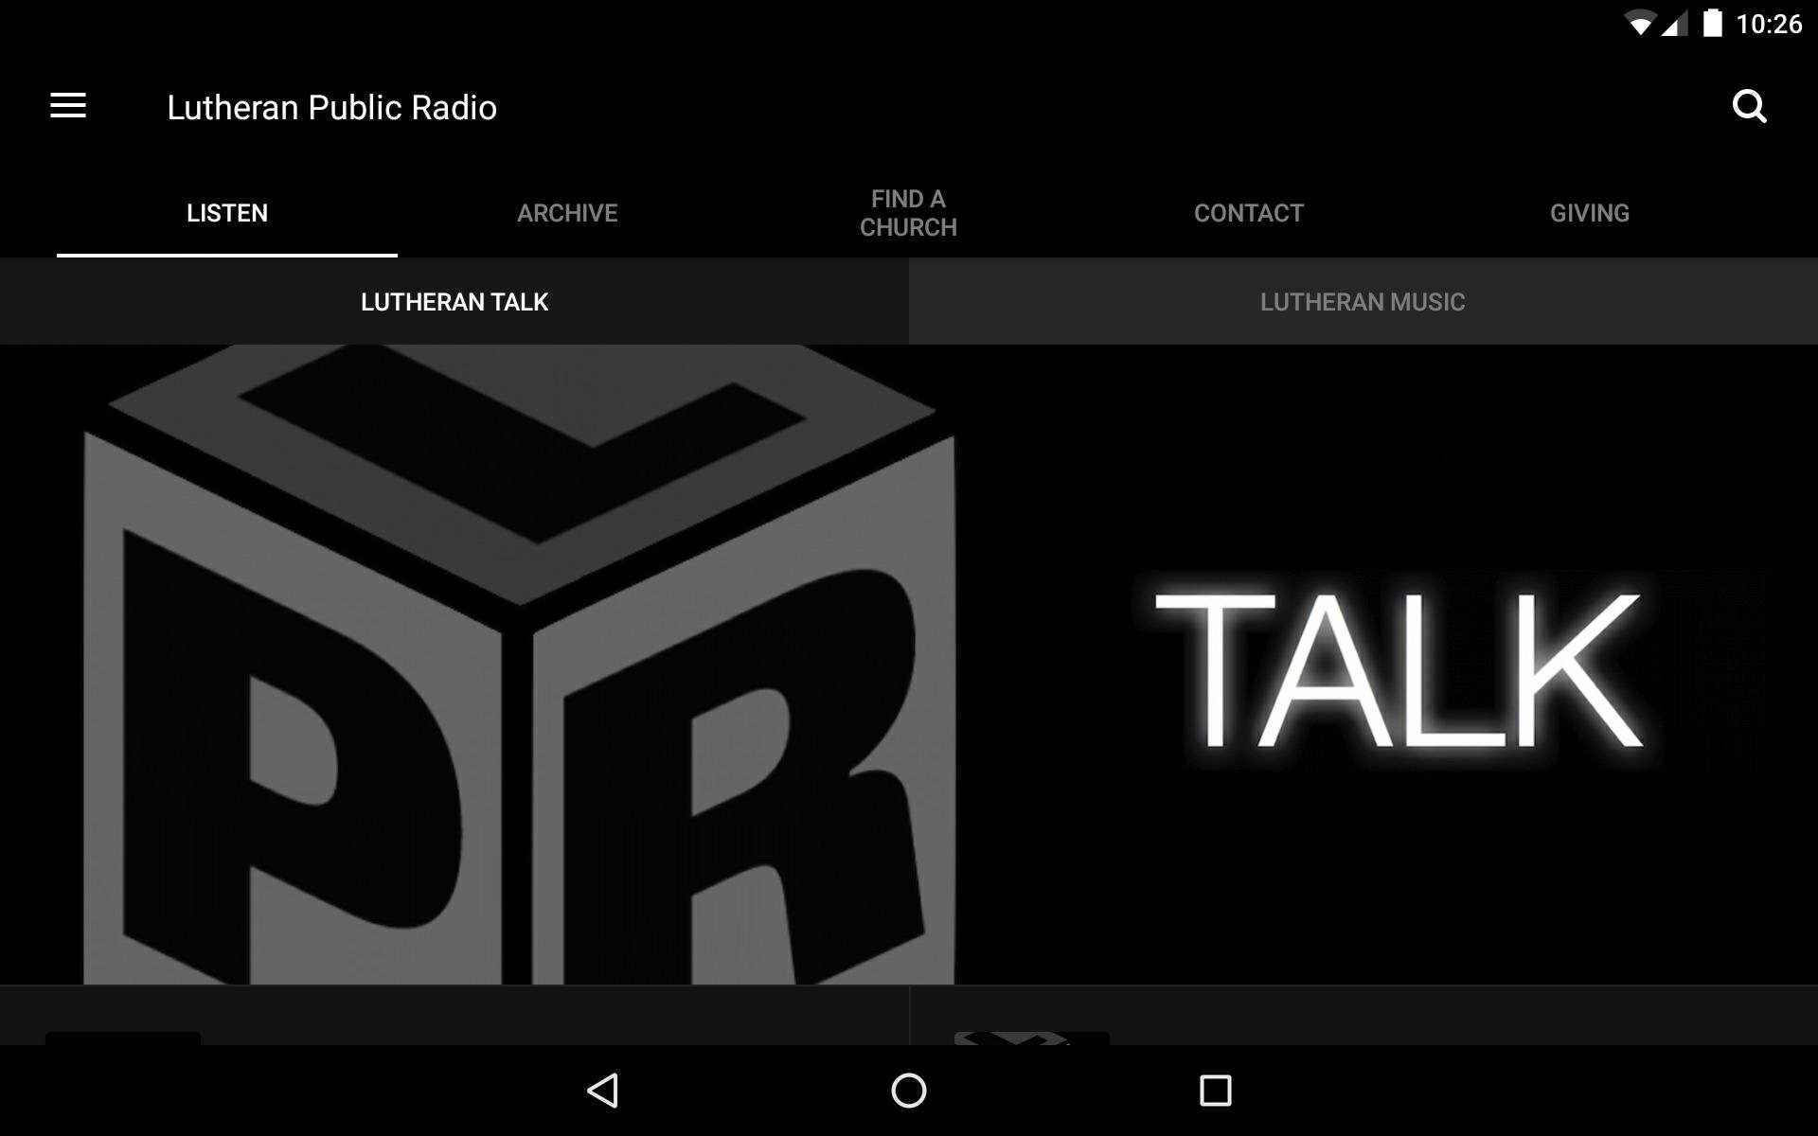The image size is (1818, 1136).
Task: Open the Giving tab
Action: (x=1589, y=213)
